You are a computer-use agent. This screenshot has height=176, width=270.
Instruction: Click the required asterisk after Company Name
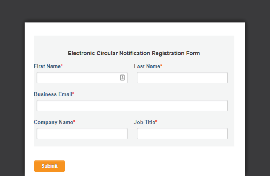[74, 122]
